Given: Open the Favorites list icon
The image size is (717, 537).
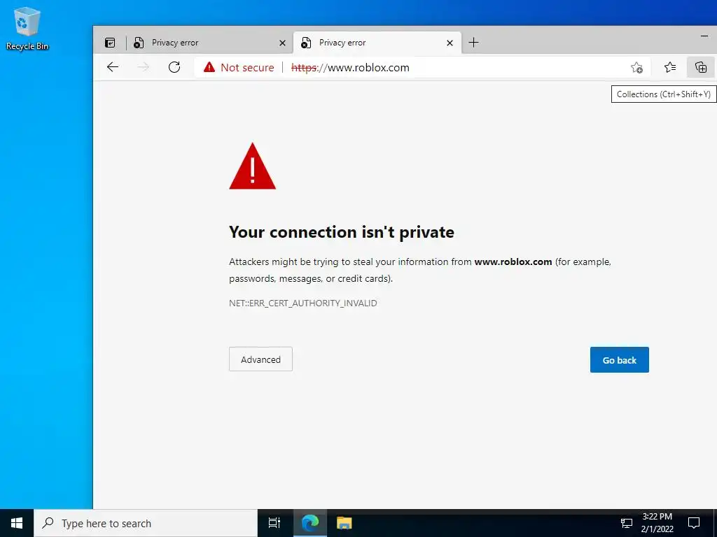Looking at the screenshot, I should coord(670,68).
